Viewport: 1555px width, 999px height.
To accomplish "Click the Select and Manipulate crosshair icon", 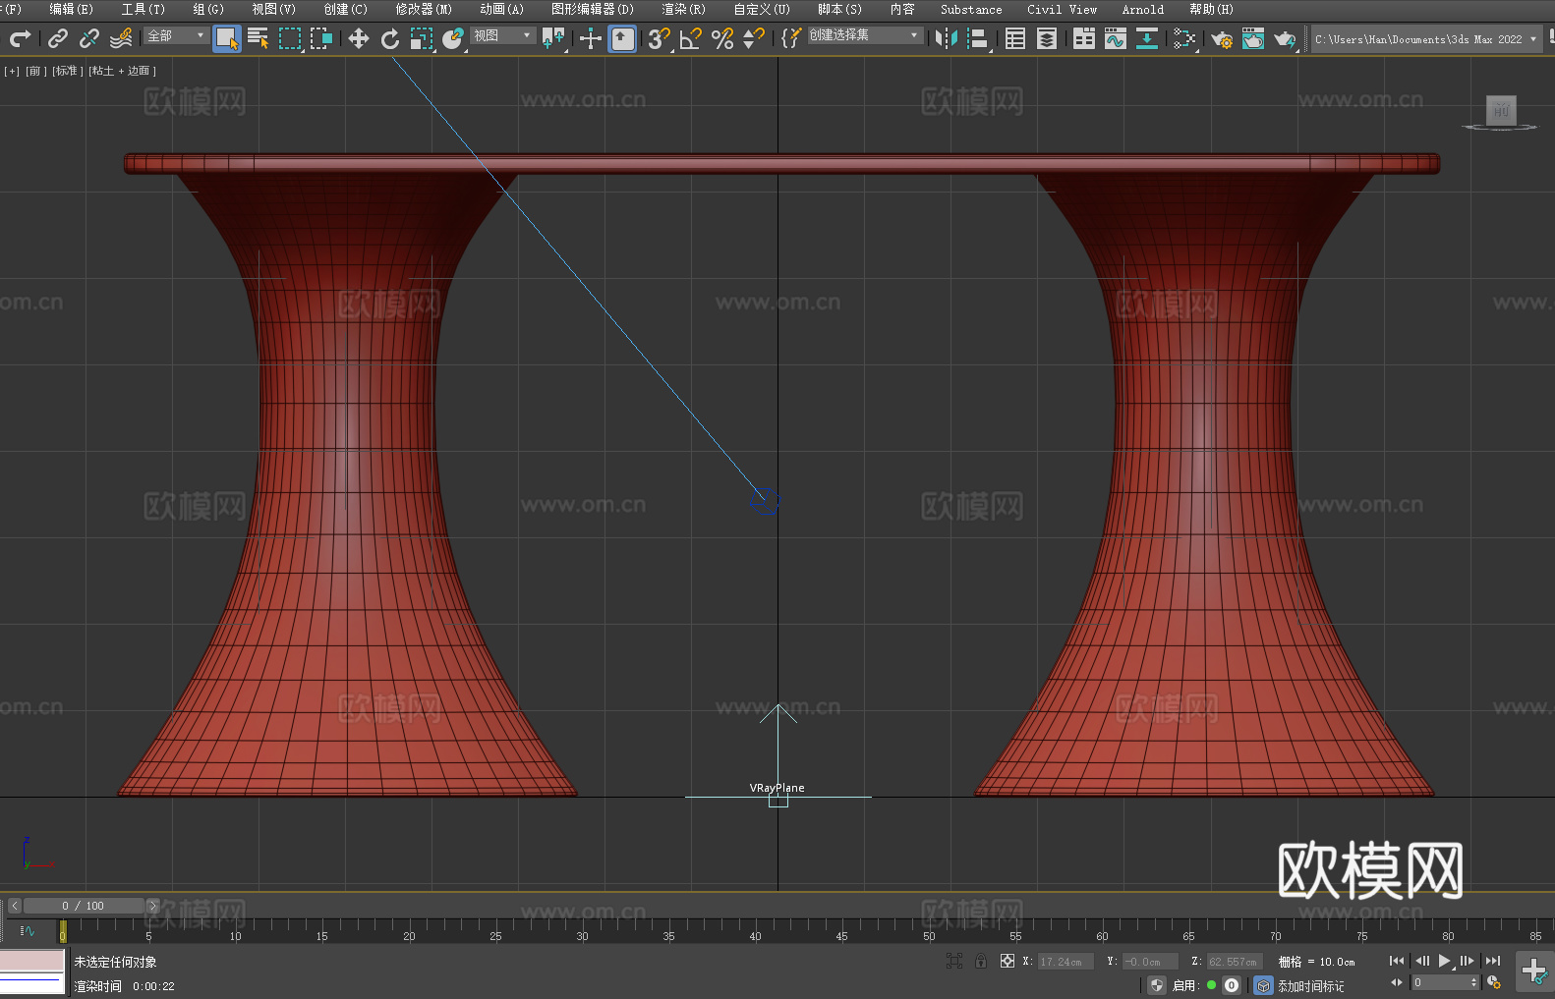I will tap(591, 38).
